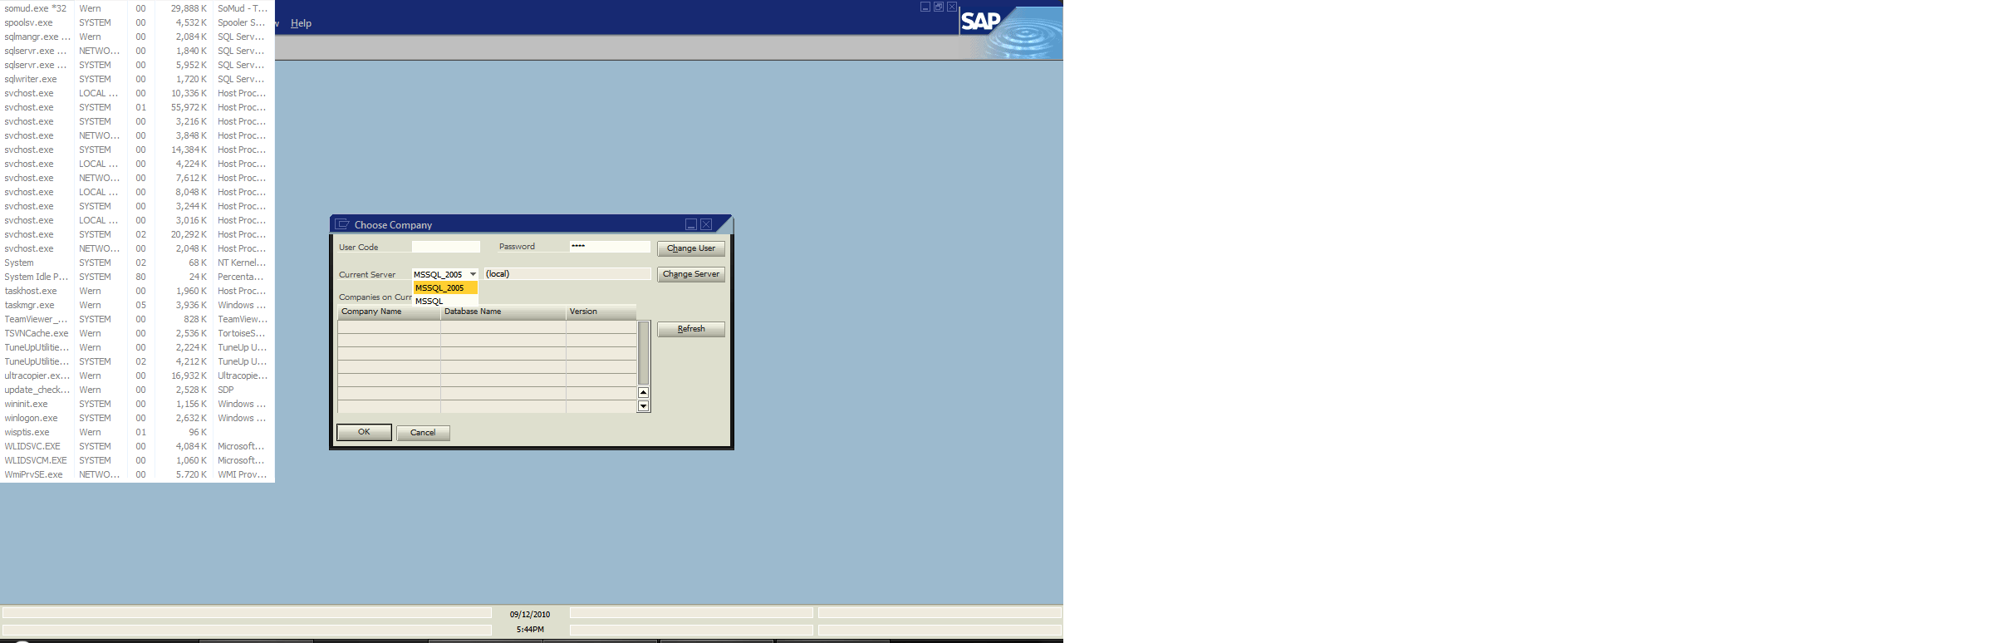Click the 5:44PM time in status bar
The image size is (2012, 643).
coord(530,630)
